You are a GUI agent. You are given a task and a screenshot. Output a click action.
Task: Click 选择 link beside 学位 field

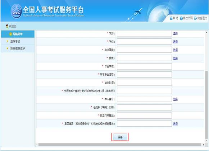tap(175, 42)
